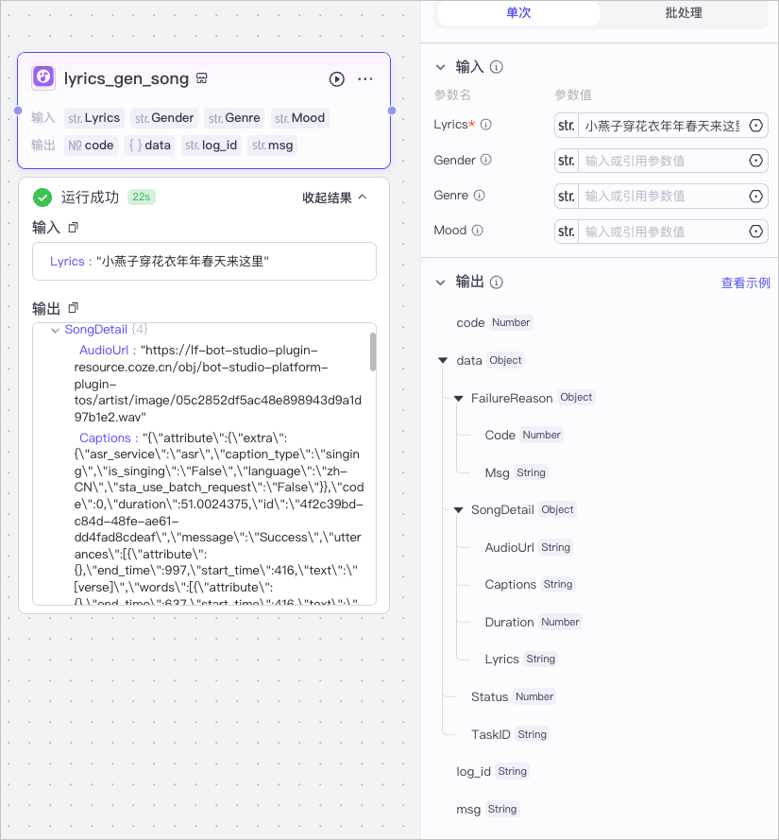This screenshot has height=840, width=779.
Task: Click the str. Lyrics input tag on node
Action: (x=94, y=118)
